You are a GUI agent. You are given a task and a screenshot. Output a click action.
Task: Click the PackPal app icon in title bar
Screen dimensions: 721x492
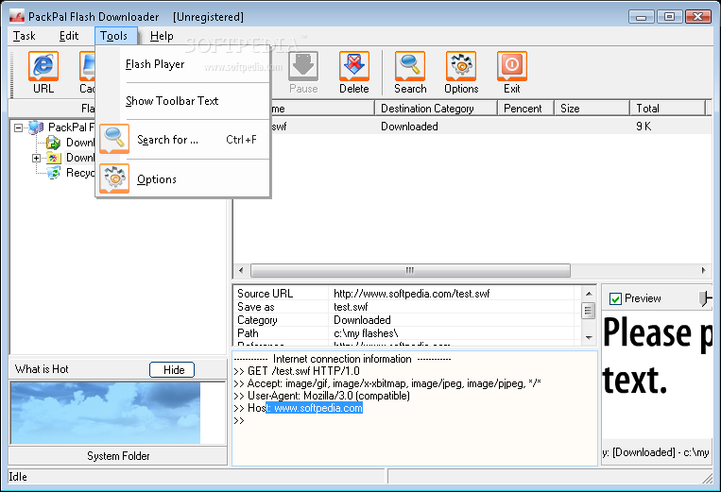[x=17, y=17]
